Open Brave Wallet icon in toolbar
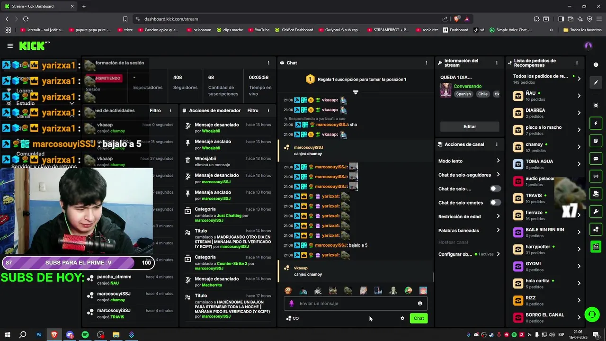Screen dimensions: 606x341 (570, 19)
